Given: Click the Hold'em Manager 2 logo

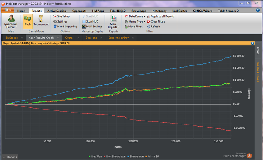Looking at the screenshot, I should coord(249,156).
